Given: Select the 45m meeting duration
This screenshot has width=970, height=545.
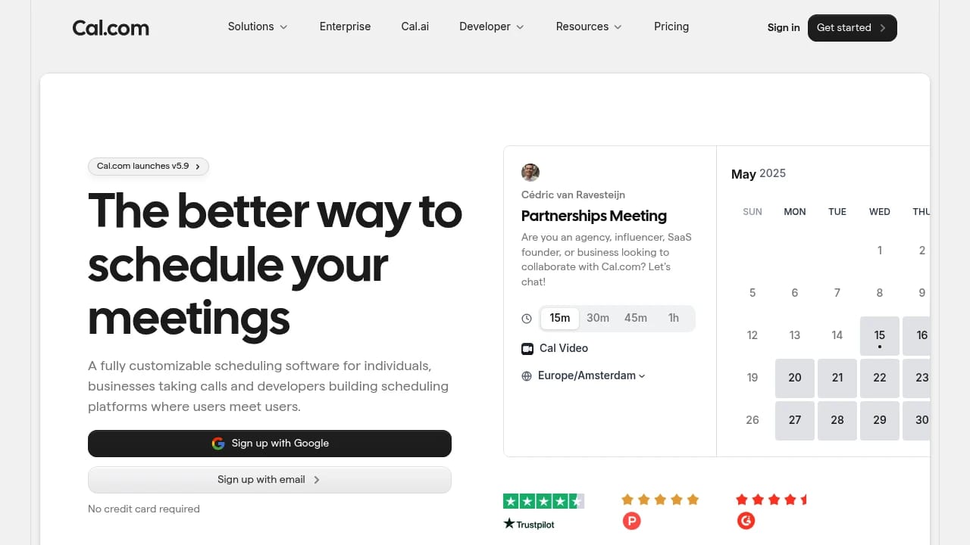Looking at the screenshot, I should click(x=636, y=318).
